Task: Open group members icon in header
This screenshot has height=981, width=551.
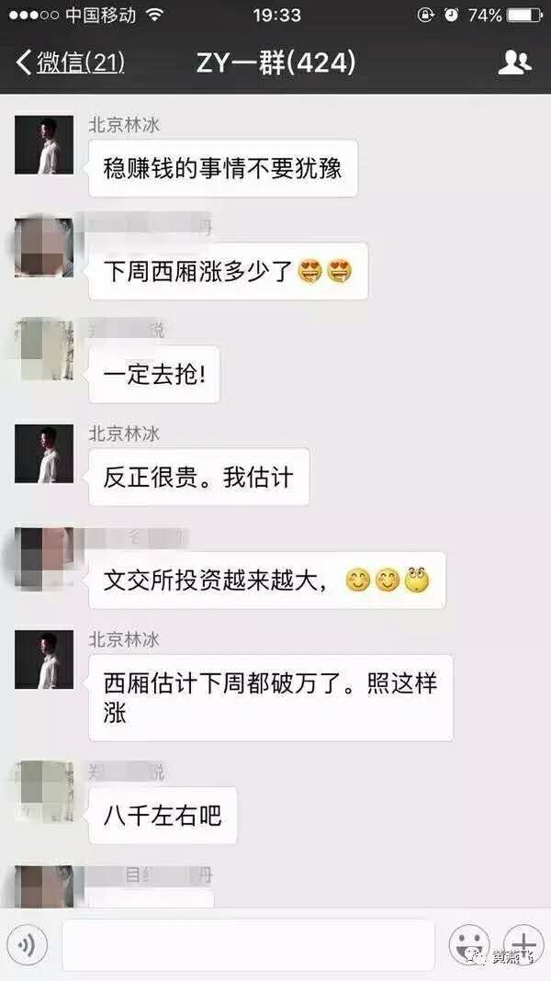Action: pyautogui.click(x=514, y=62)
